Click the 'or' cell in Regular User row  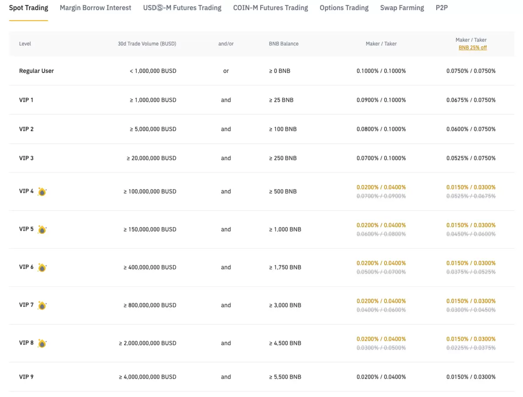(x=226, y=71)
